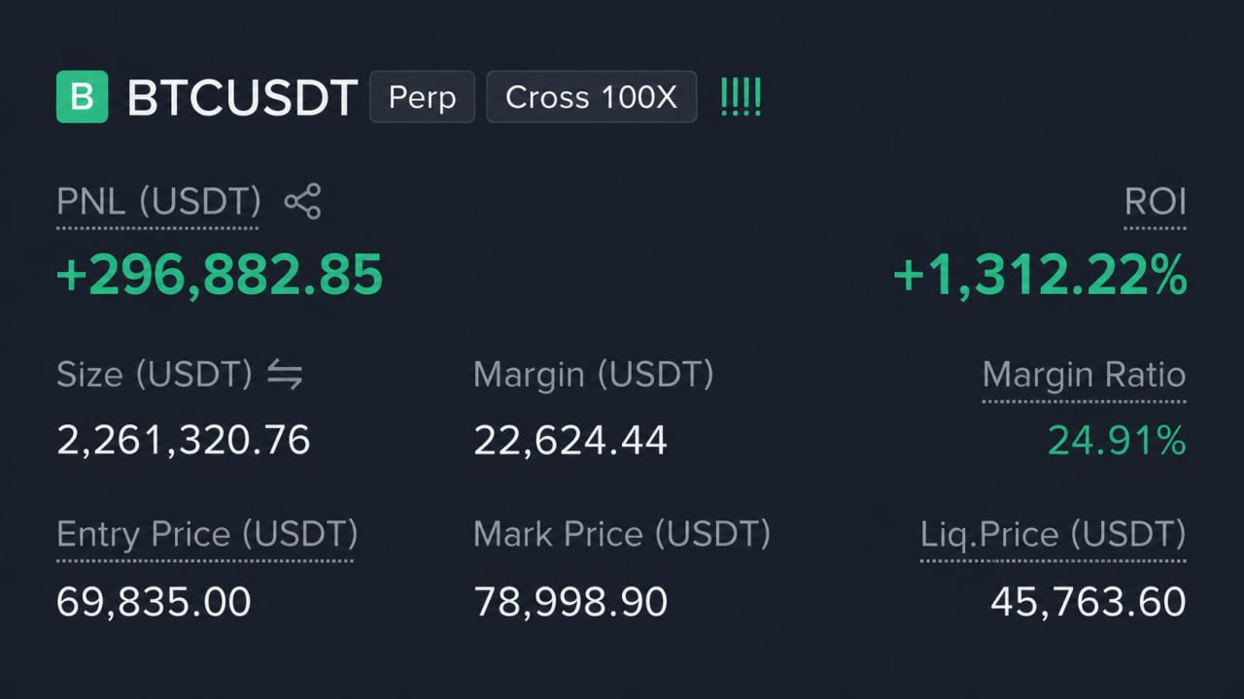1244x699 pixels.
Task: Open Cross 100X leverage settings
Action: [591, 97]
